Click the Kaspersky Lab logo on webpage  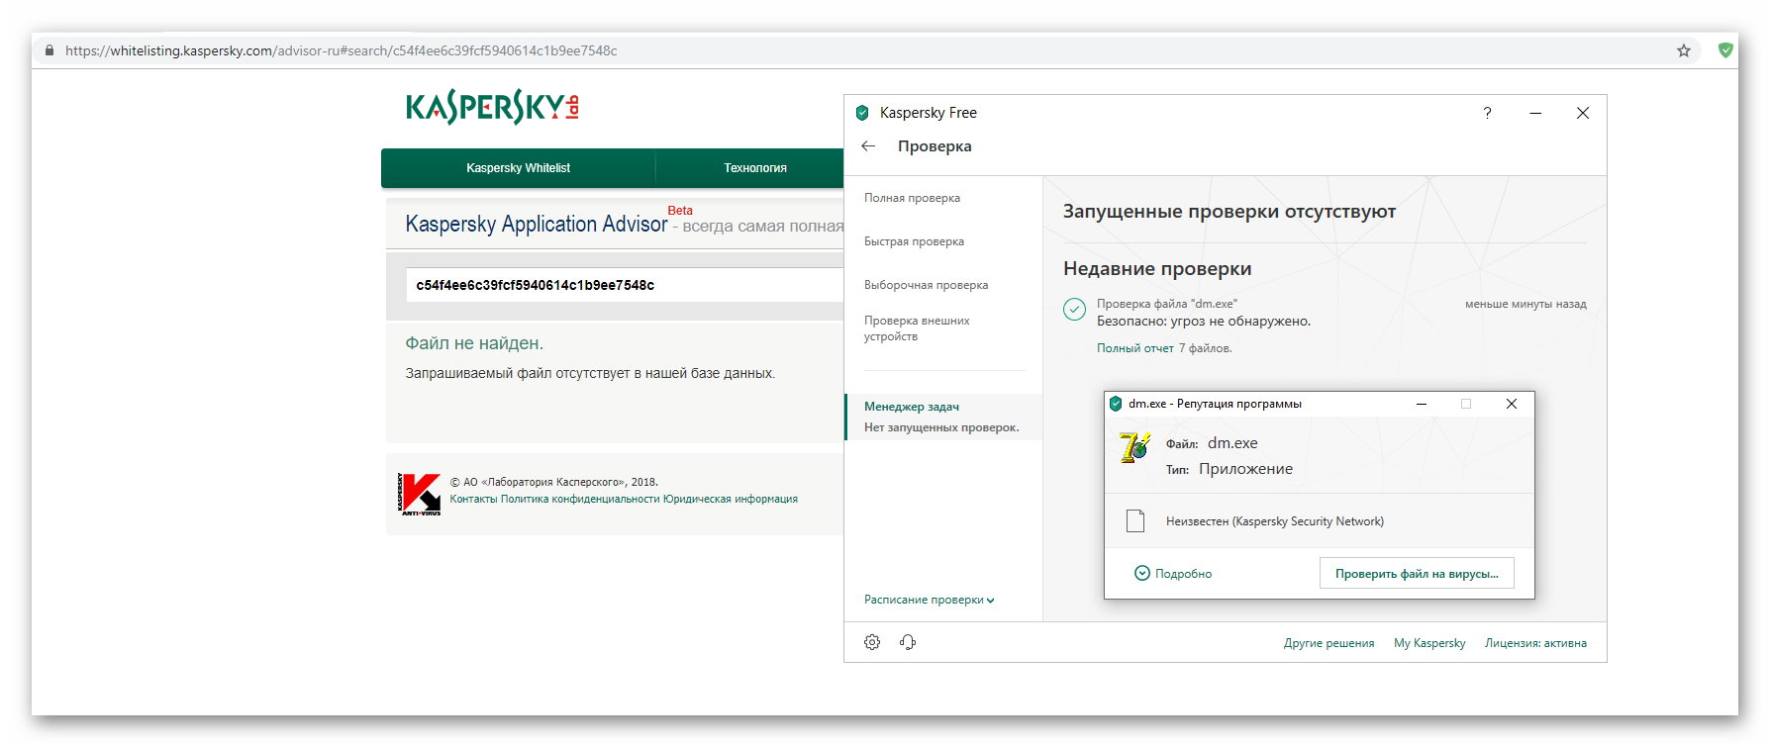[x=492, y=107]
